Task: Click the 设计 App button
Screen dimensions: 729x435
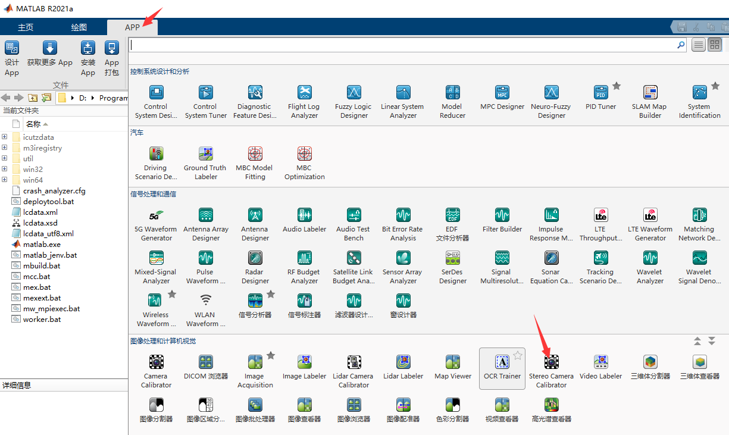Action: coord(12,58)
